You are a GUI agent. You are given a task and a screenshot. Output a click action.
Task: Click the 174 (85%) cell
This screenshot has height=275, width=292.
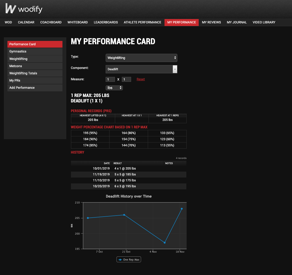[x=90, y=145]
